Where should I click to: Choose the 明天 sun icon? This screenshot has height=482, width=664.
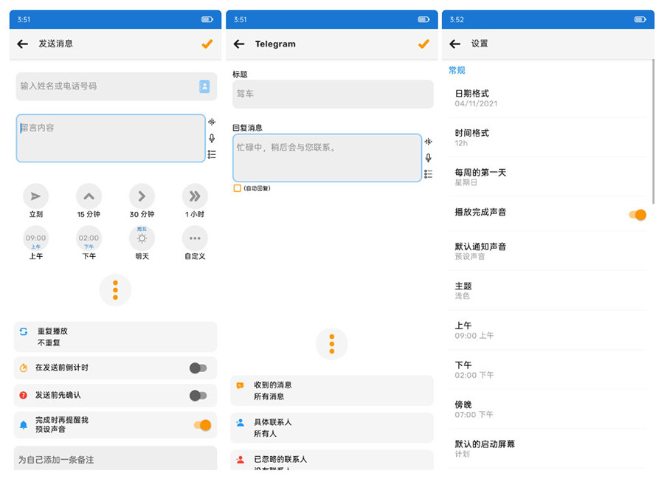(x=142, y=238)
